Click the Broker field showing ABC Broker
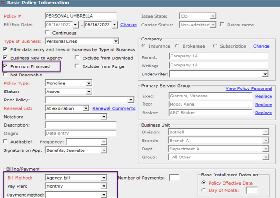Screen dimensions: 280x198 pos(210,113)
